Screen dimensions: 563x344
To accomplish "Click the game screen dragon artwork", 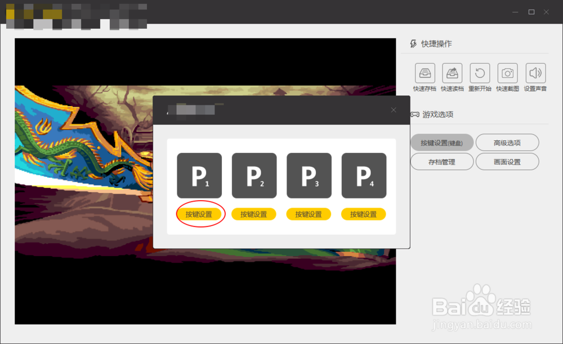I will click(83, 144).
